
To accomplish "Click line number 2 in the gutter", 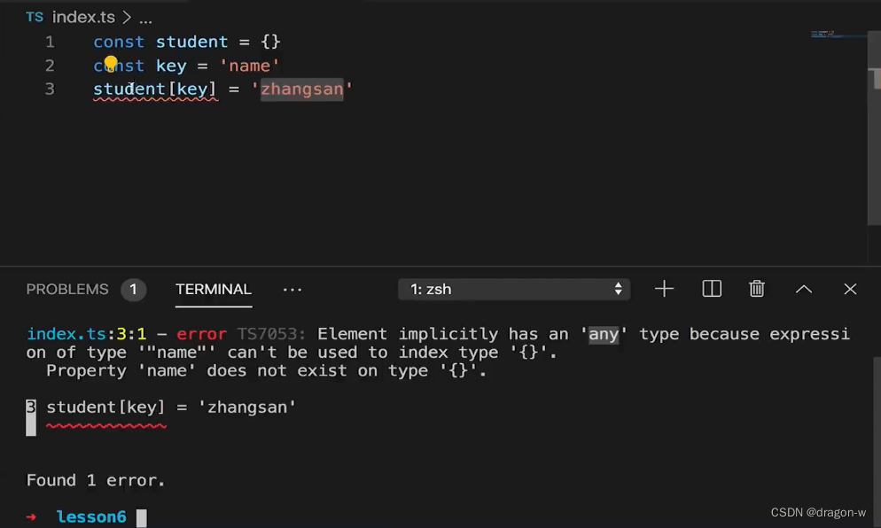I will pyautogui.click(x=50, y=66).
